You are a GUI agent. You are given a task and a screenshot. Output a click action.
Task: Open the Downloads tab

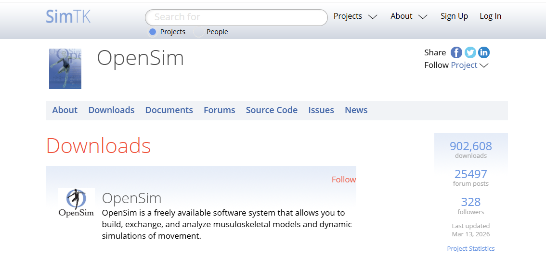(x=111, y=110)
